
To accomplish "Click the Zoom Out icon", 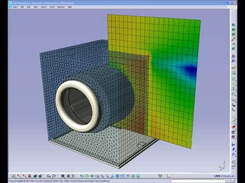I will coord(107,176).
